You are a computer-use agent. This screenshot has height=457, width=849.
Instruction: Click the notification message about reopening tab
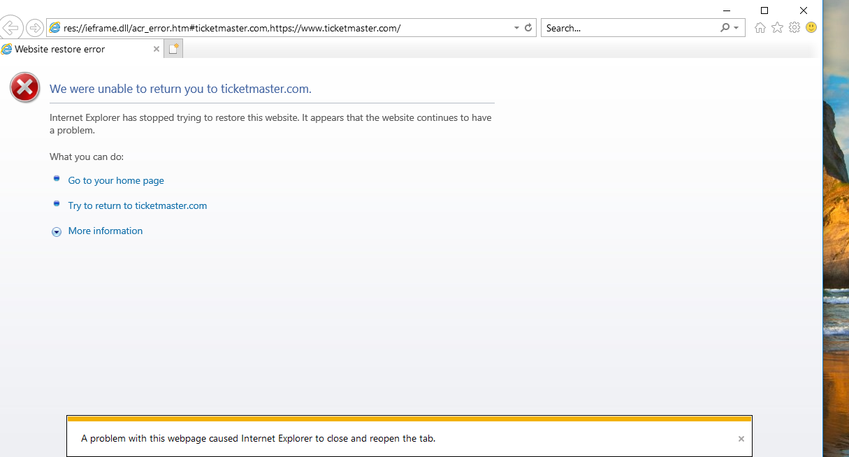coord(259,439)
